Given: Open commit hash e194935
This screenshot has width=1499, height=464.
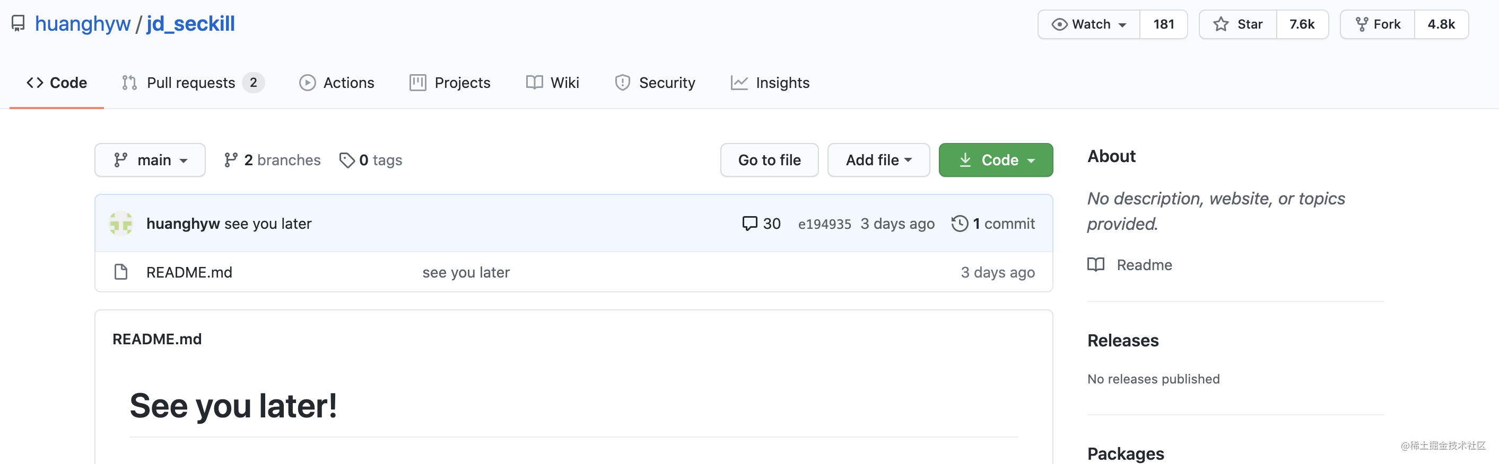Looking at the screenshot, I should 825,224.
